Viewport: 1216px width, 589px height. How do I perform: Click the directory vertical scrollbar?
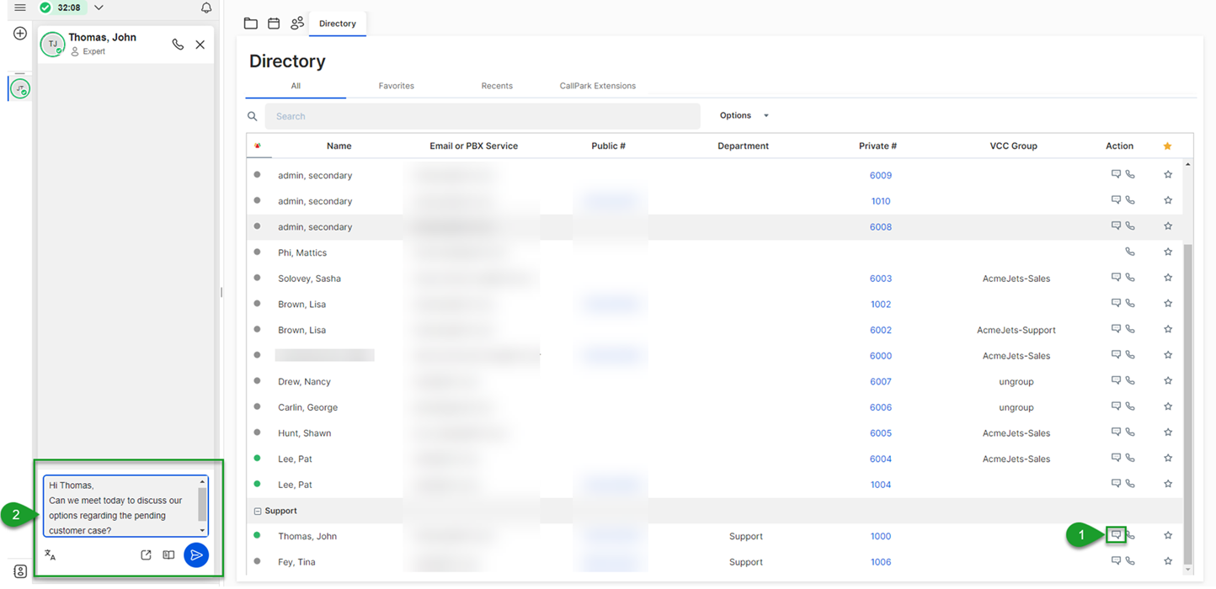(x=1188, y=404)
